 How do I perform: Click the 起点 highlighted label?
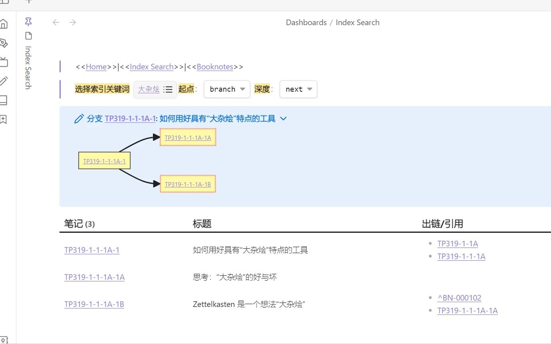pos(186,89)
